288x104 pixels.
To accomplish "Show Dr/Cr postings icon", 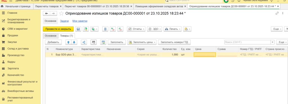I will [x=112, y=29].
